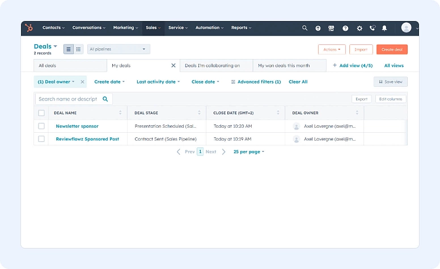Viewport: 440px width, 269px height.
Task: Open notifications bell
Action: pos(384,28)
